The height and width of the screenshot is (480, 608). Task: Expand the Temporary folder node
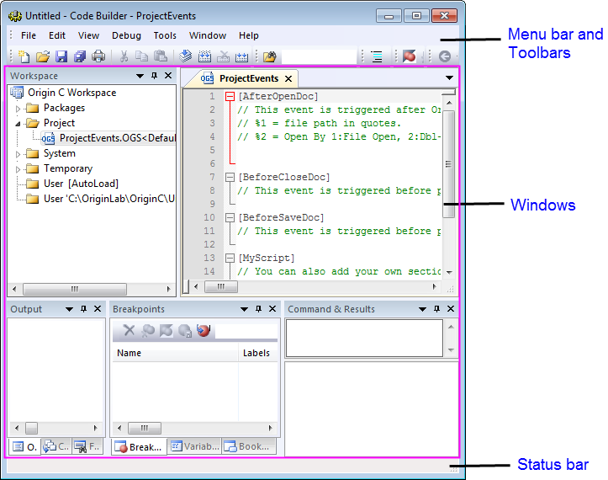click(x=18, y=169)
